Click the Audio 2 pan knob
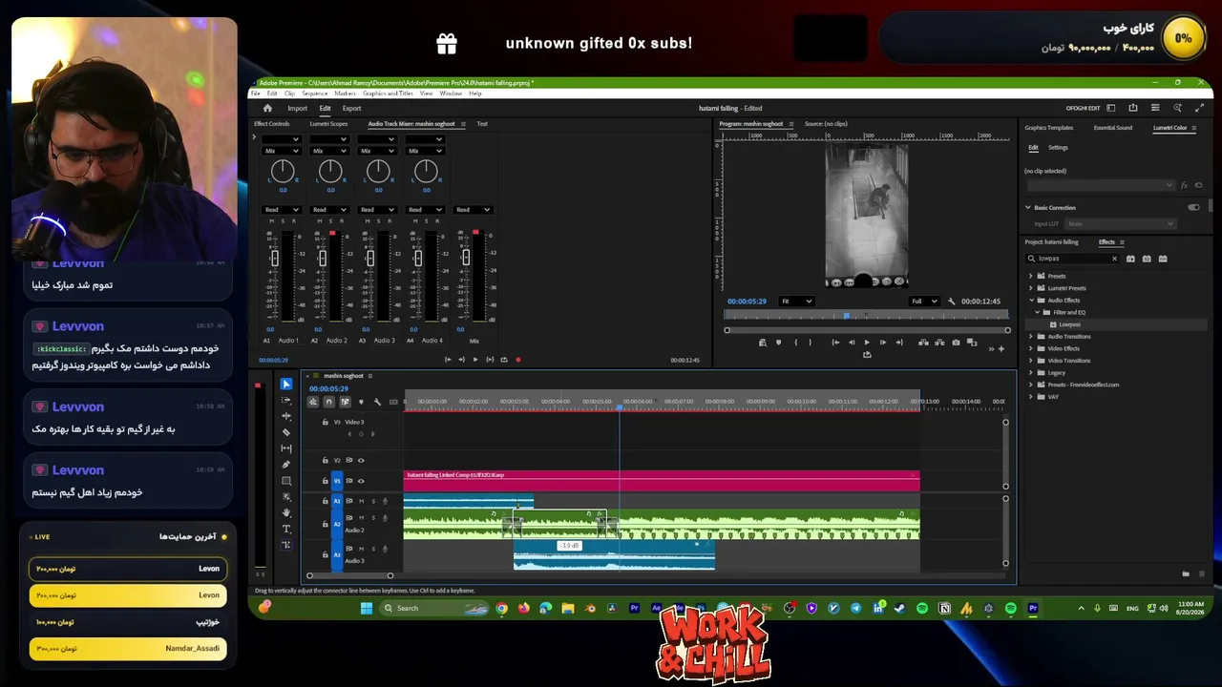This screenshot has height=687, width=1222. (x=330, y=172)
